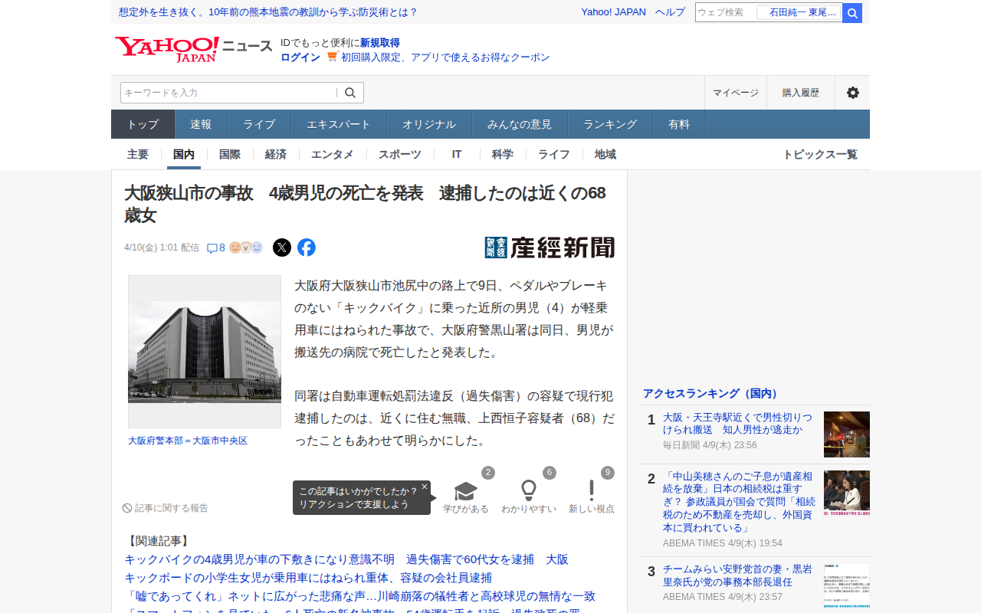
Task: Focus the キーワードを入力 search field
Action: tap(228, 93)
